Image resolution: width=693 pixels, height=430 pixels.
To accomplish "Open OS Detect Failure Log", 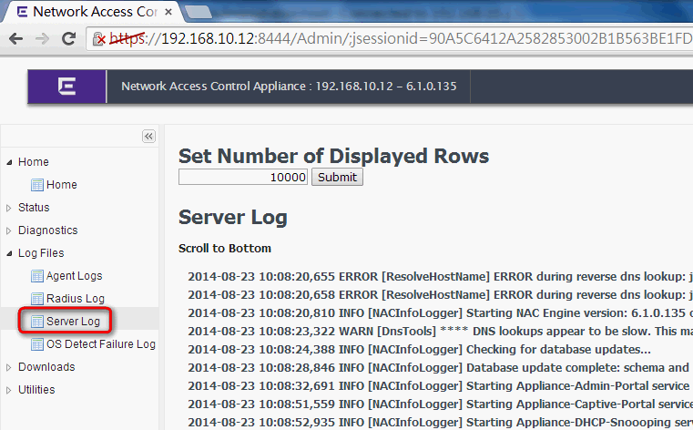I will (101, 344).
